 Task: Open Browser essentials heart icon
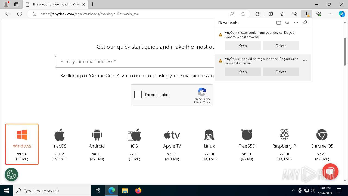[319, 14]
